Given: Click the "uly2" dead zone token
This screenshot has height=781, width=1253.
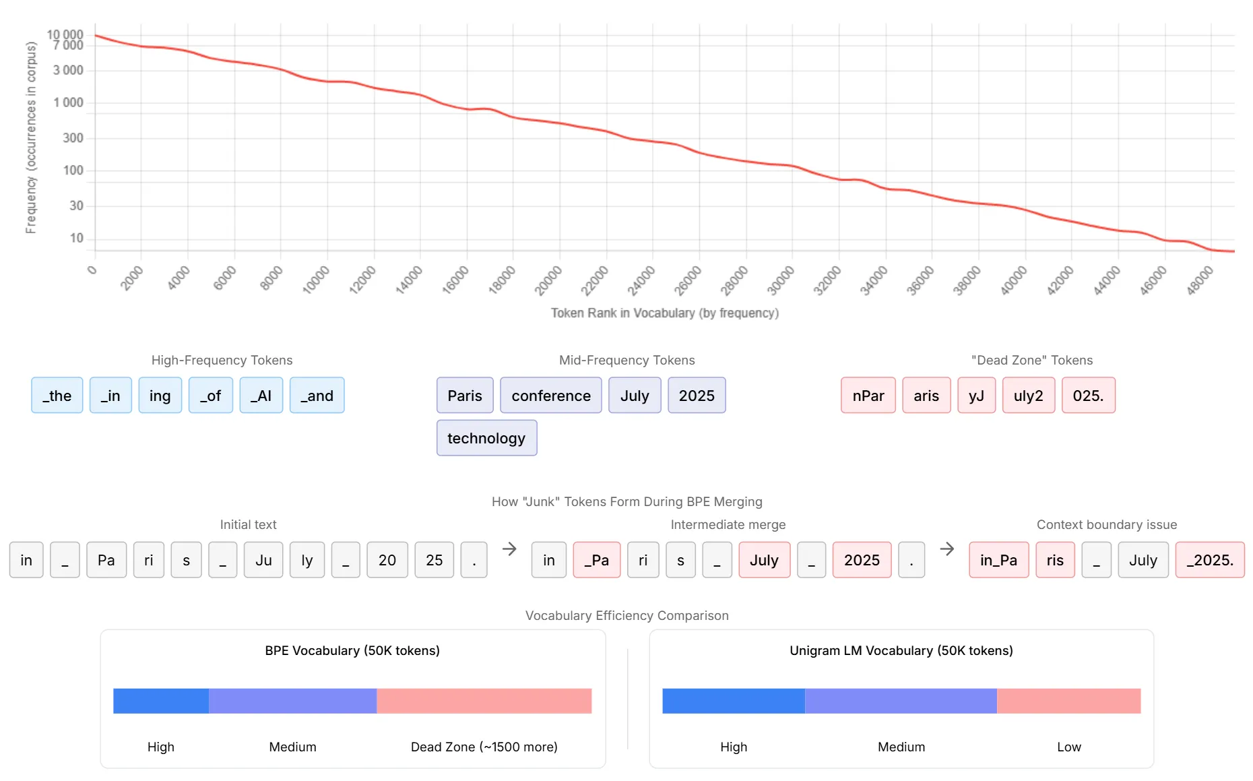Looking at the screenshot, I should pos(1028,396).
